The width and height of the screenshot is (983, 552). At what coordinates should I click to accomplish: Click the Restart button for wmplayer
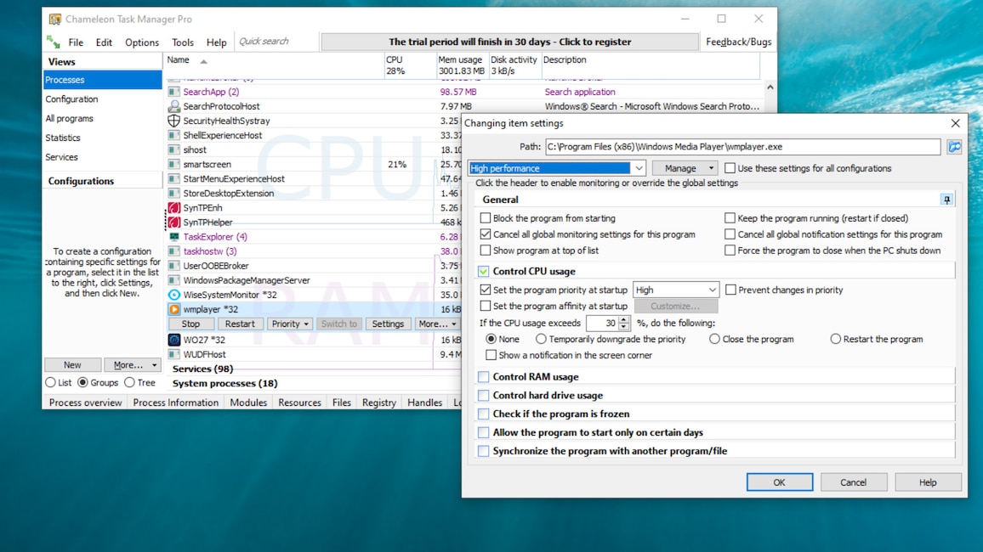point(240,324)
